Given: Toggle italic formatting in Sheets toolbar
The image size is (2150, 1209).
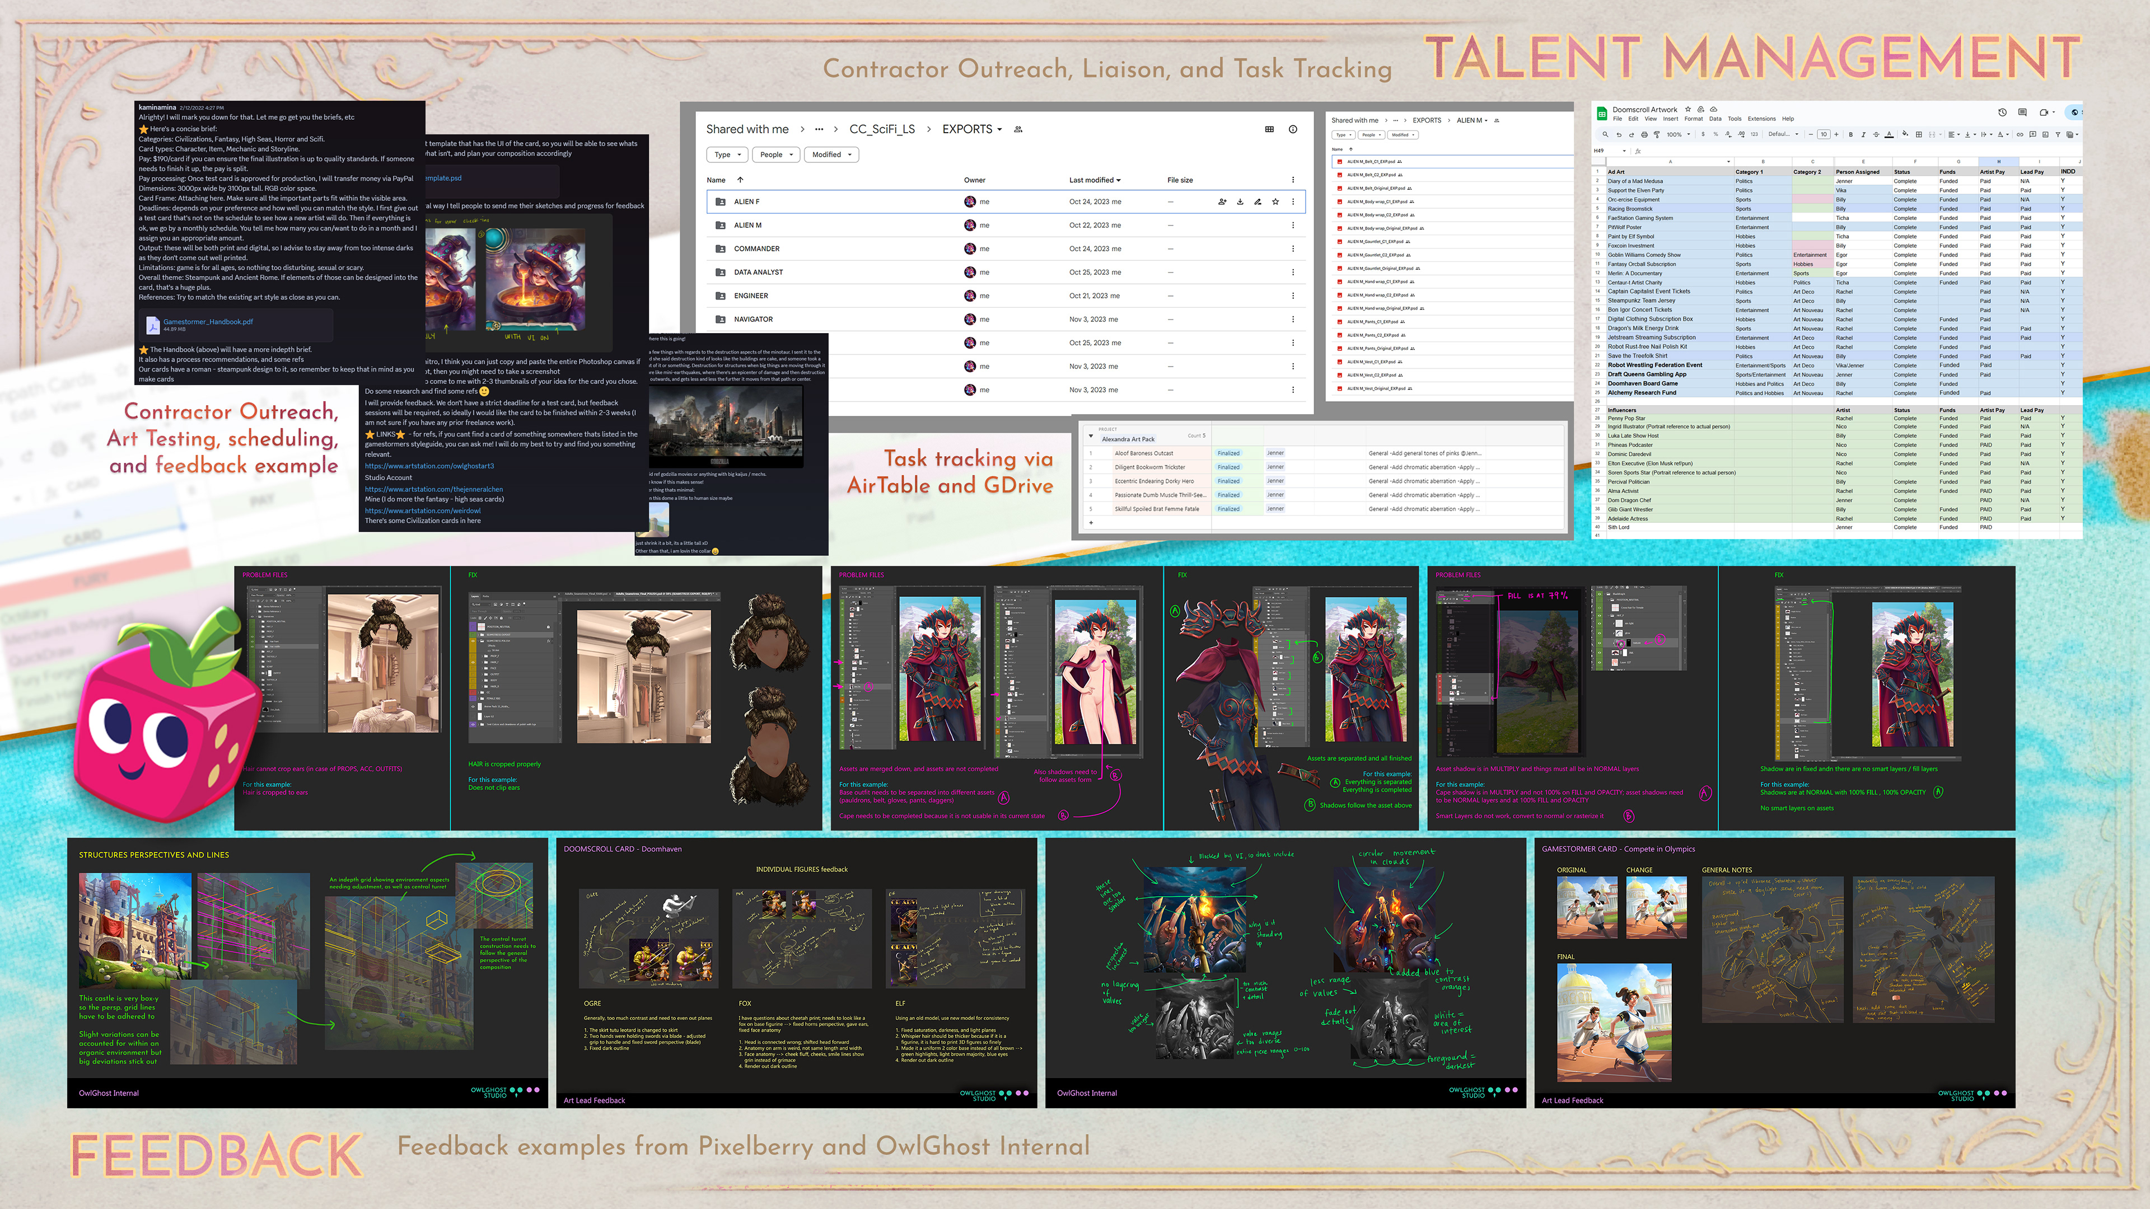Looking at the screenshot, I should [1864, 134].
